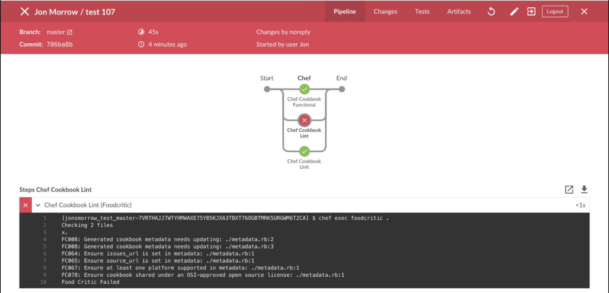Click the 'Steps Chef Cookbook Lint' heading
Screen dimensions: 609x293
pyautogui.click(x=56, y=190)
